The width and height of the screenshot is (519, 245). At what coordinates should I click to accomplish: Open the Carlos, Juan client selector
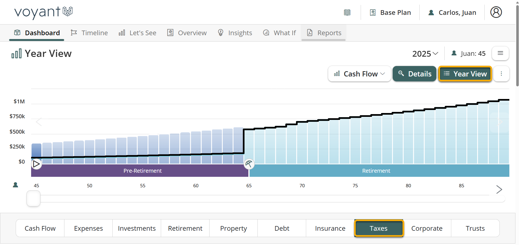tap(452, 13)
